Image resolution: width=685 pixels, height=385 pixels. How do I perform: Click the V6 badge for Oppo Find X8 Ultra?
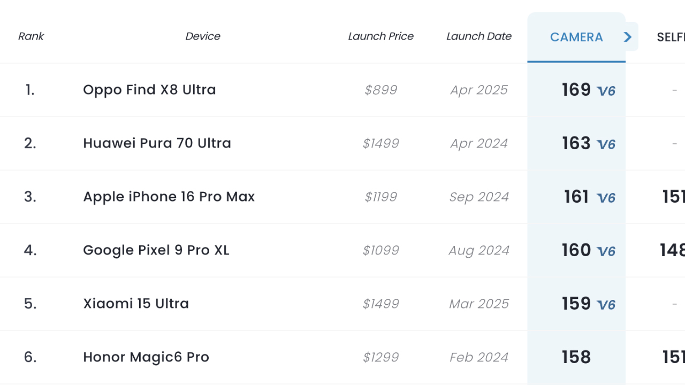tap(606, 91)
